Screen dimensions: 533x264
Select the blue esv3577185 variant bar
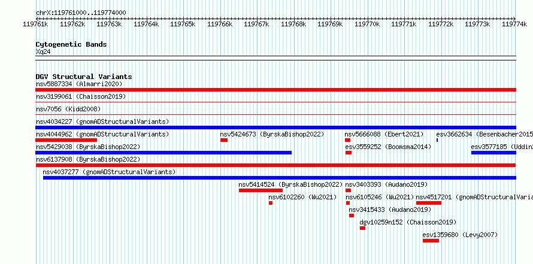click(x=493, y=153)
